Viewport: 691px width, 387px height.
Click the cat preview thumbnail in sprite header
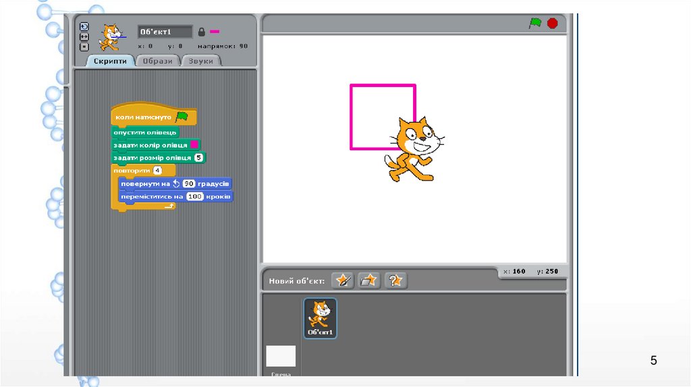111,37
